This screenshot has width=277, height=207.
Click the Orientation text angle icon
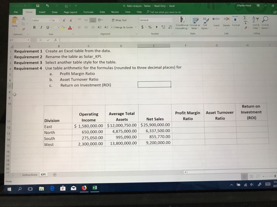pos(101,20)
